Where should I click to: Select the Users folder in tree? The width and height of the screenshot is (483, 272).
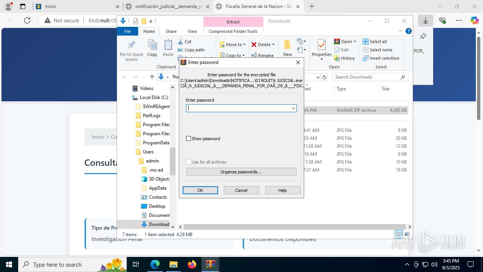point(148,152)
